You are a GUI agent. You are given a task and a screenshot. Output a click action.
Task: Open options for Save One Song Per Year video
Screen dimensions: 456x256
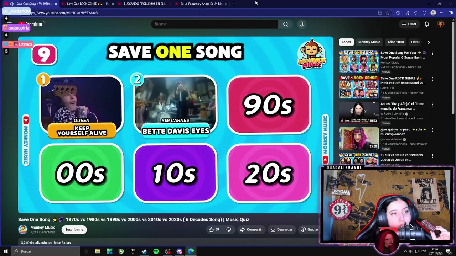click(432, 53)
